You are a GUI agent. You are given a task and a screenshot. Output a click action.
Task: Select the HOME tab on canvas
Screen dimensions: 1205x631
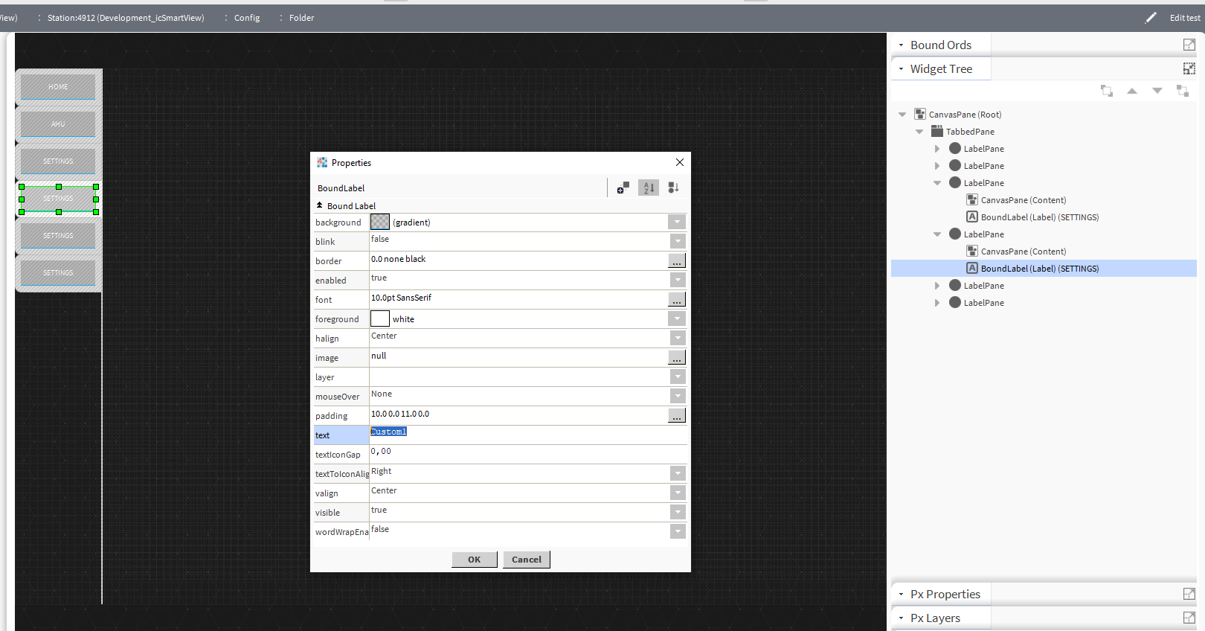(58, 87)
